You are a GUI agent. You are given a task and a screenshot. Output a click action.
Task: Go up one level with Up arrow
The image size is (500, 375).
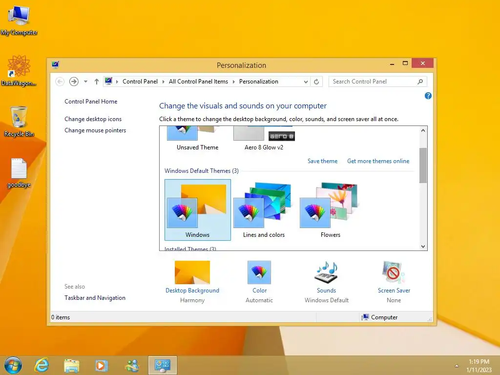coord(96,82)
